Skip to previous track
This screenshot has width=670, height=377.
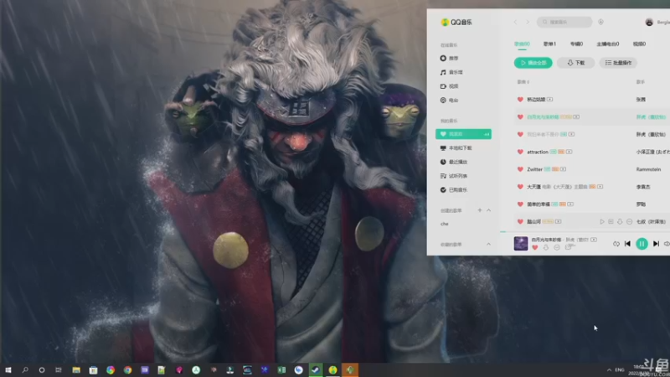click(x=627, y=244)
